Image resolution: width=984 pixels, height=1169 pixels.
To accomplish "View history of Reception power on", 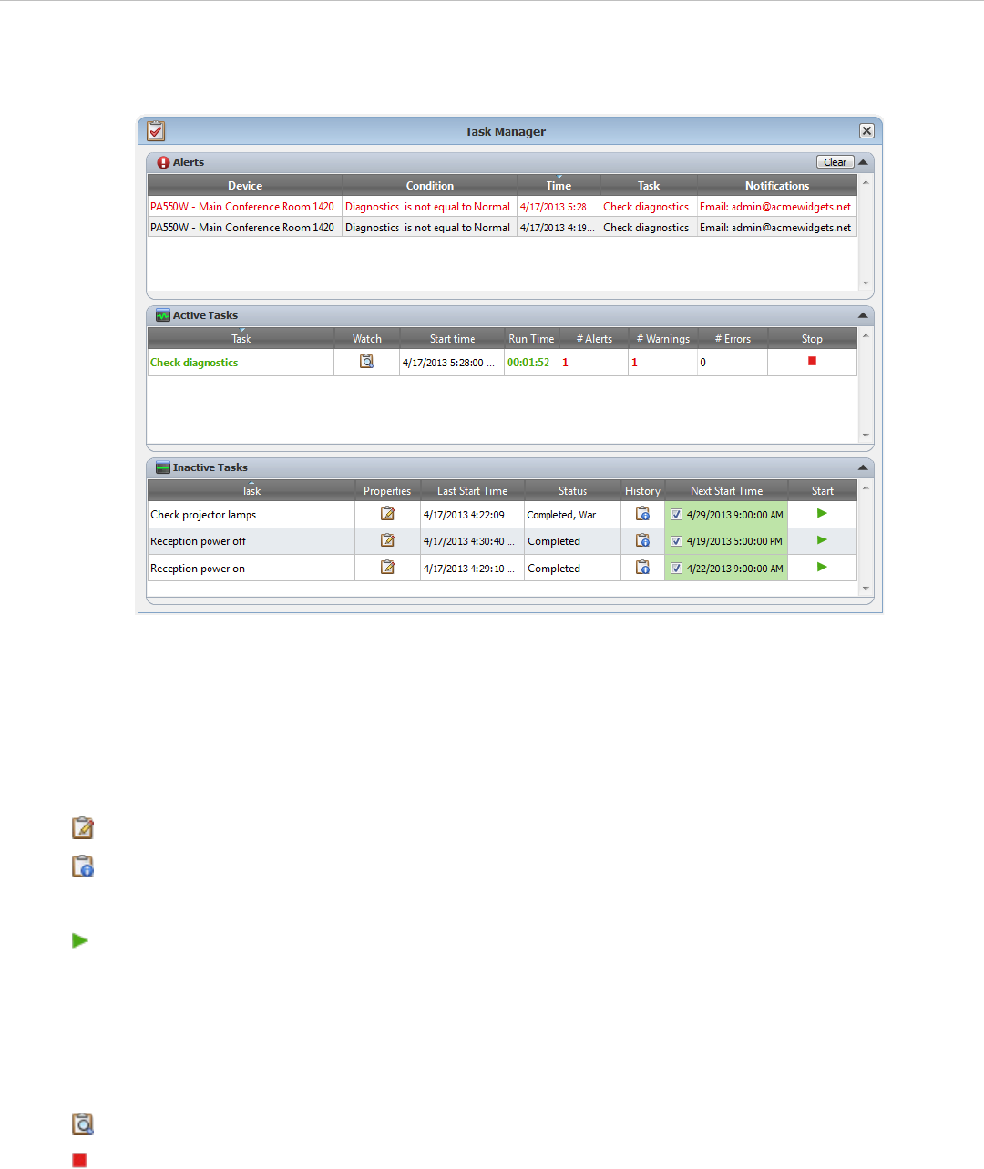I will [642, 568].
